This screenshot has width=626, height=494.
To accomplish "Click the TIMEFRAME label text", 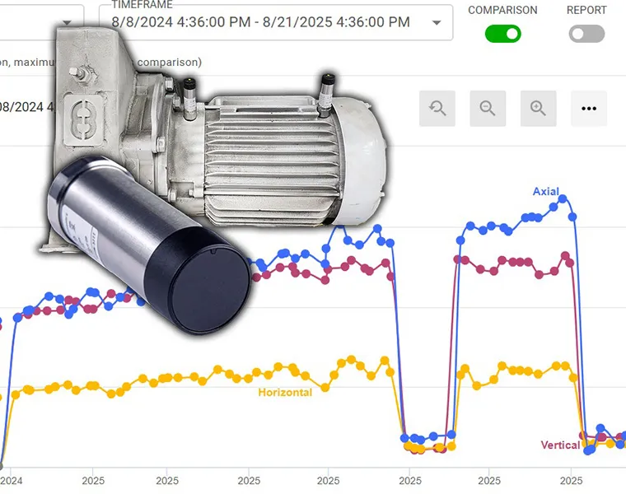I will (x=142, y=4).
